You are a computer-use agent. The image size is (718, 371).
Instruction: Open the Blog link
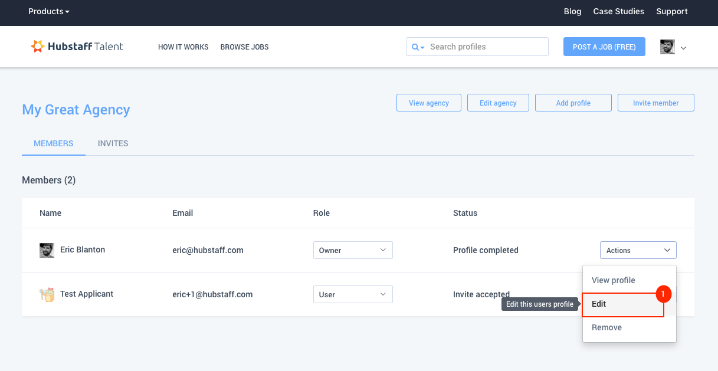572,11
